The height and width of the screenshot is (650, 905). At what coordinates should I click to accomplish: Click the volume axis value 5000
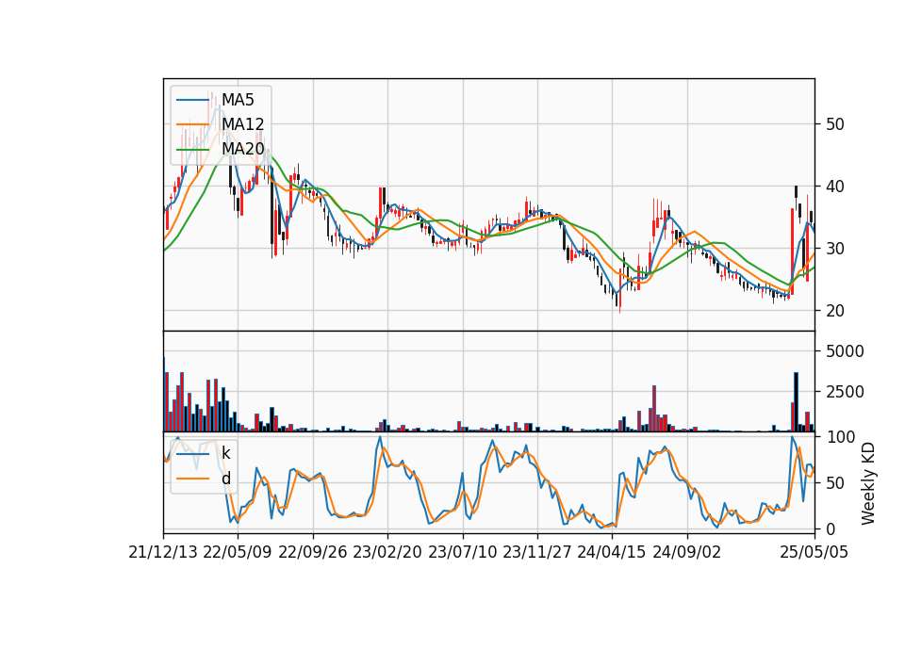[845, 351]
